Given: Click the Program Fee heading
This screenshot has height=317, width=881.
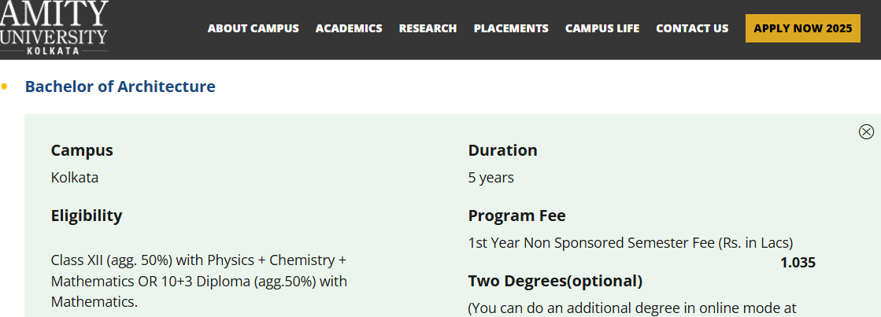Looking at the screenshot, I should (x=516, y=216).
